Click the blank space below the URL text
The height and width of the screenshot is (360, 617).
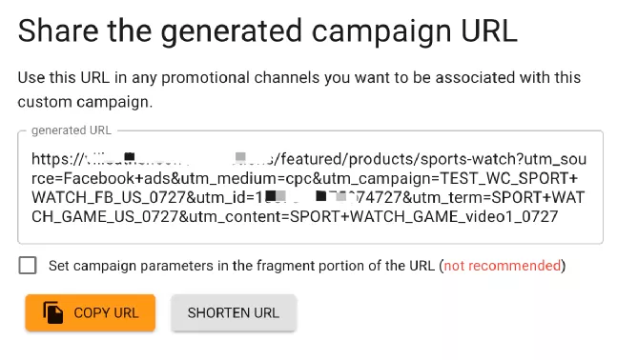click(x=310, y=234)
